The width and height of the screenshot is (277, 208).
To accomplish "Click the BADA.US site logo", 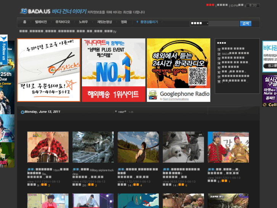I will (35, 11).
